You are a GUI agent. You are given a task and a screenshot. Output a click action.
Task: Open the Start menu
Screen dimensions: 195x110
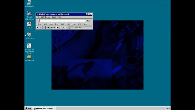[x=28, y=108]
